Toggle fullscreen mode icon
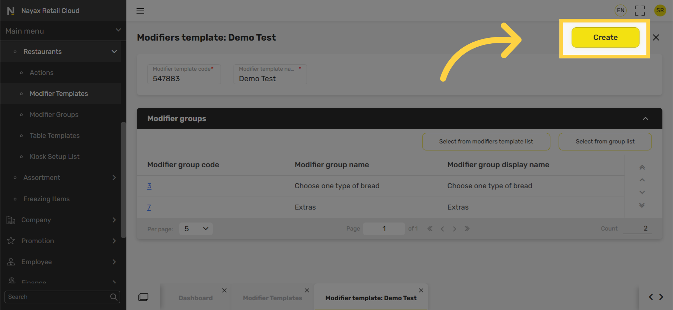673x310 pixels. pos(639,10)
